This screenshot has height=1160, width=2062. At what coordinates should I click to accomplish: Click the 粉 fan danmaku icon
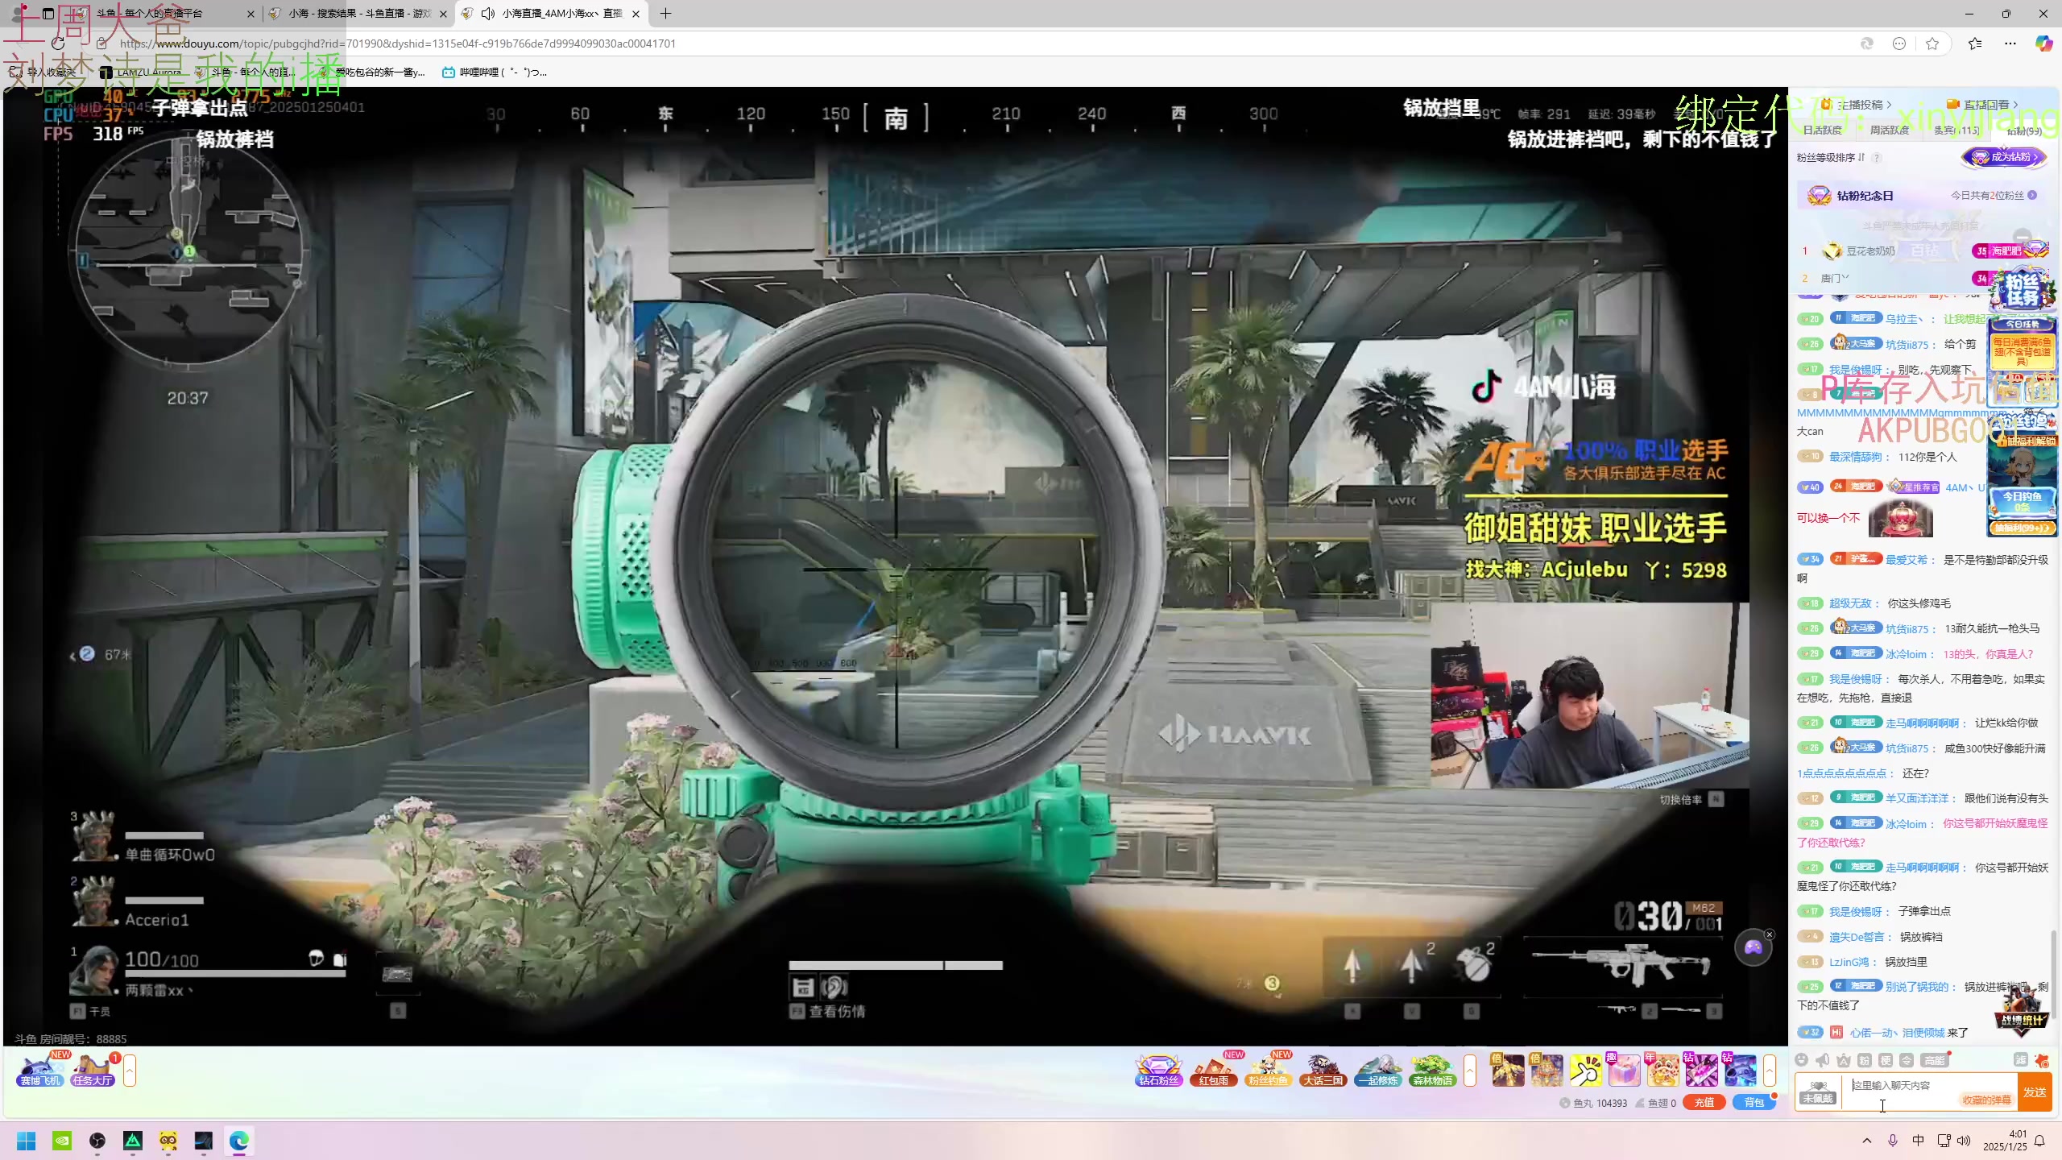coord(1865,1060)
